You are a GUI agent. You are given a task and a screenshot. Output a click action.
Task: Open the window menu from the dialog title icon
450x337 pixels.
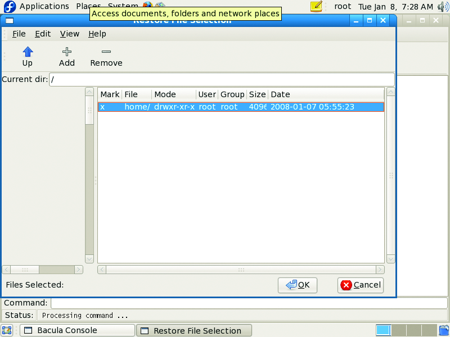tap(8, 20)
